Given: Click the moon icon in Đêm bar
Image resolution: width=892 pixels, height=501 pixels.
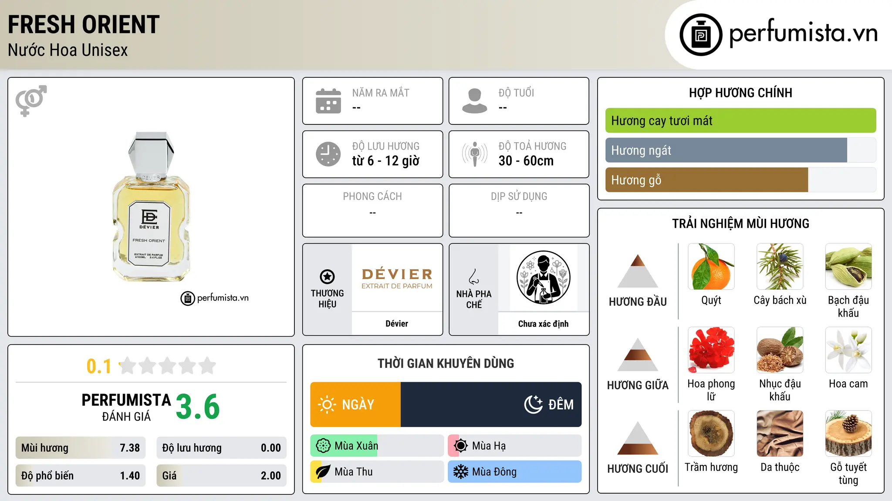Looking at the screenshot, I should click(x=534, y=404).
